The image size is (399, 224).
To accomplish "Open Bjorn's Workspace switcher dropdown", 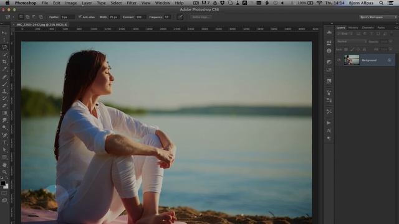I will 378,17.
